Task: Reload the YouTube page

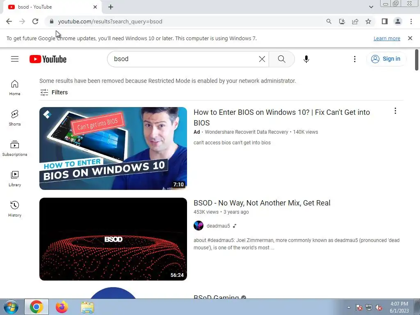Action: (x=35, y=21)
